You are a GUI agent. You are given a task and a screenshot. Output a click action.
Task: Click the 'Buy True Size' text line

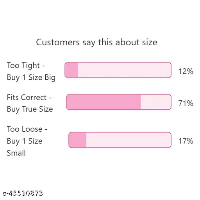pos(30,109)
